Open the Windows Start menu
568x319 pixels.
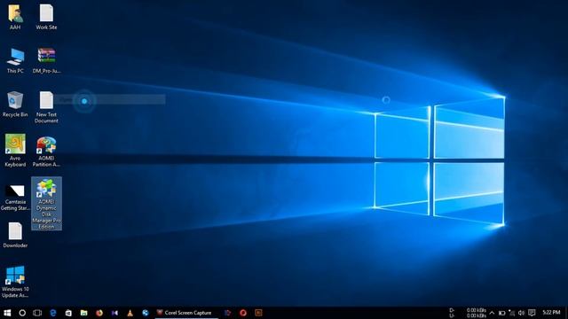pyautogui.click(x=7, y=313)
